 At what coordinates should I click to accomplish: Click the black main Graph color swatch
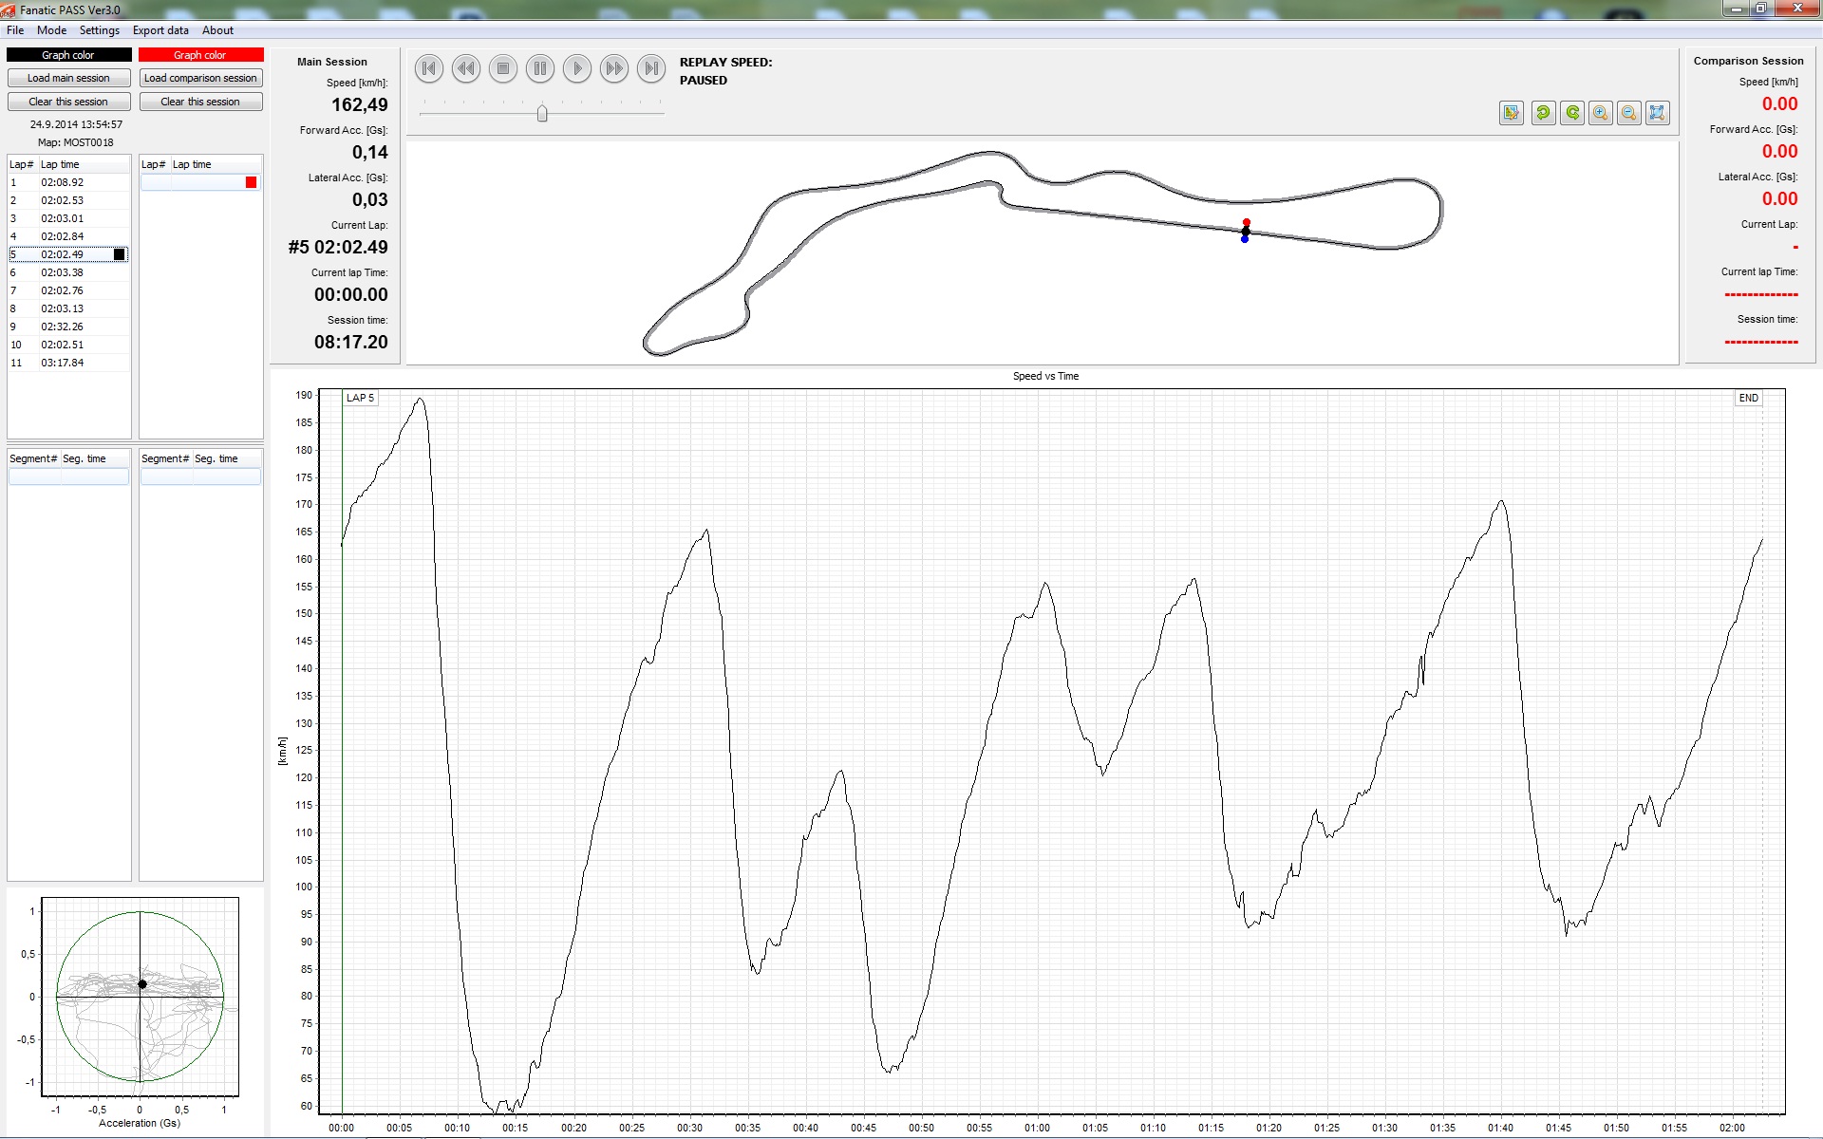[x=68, y=55]
